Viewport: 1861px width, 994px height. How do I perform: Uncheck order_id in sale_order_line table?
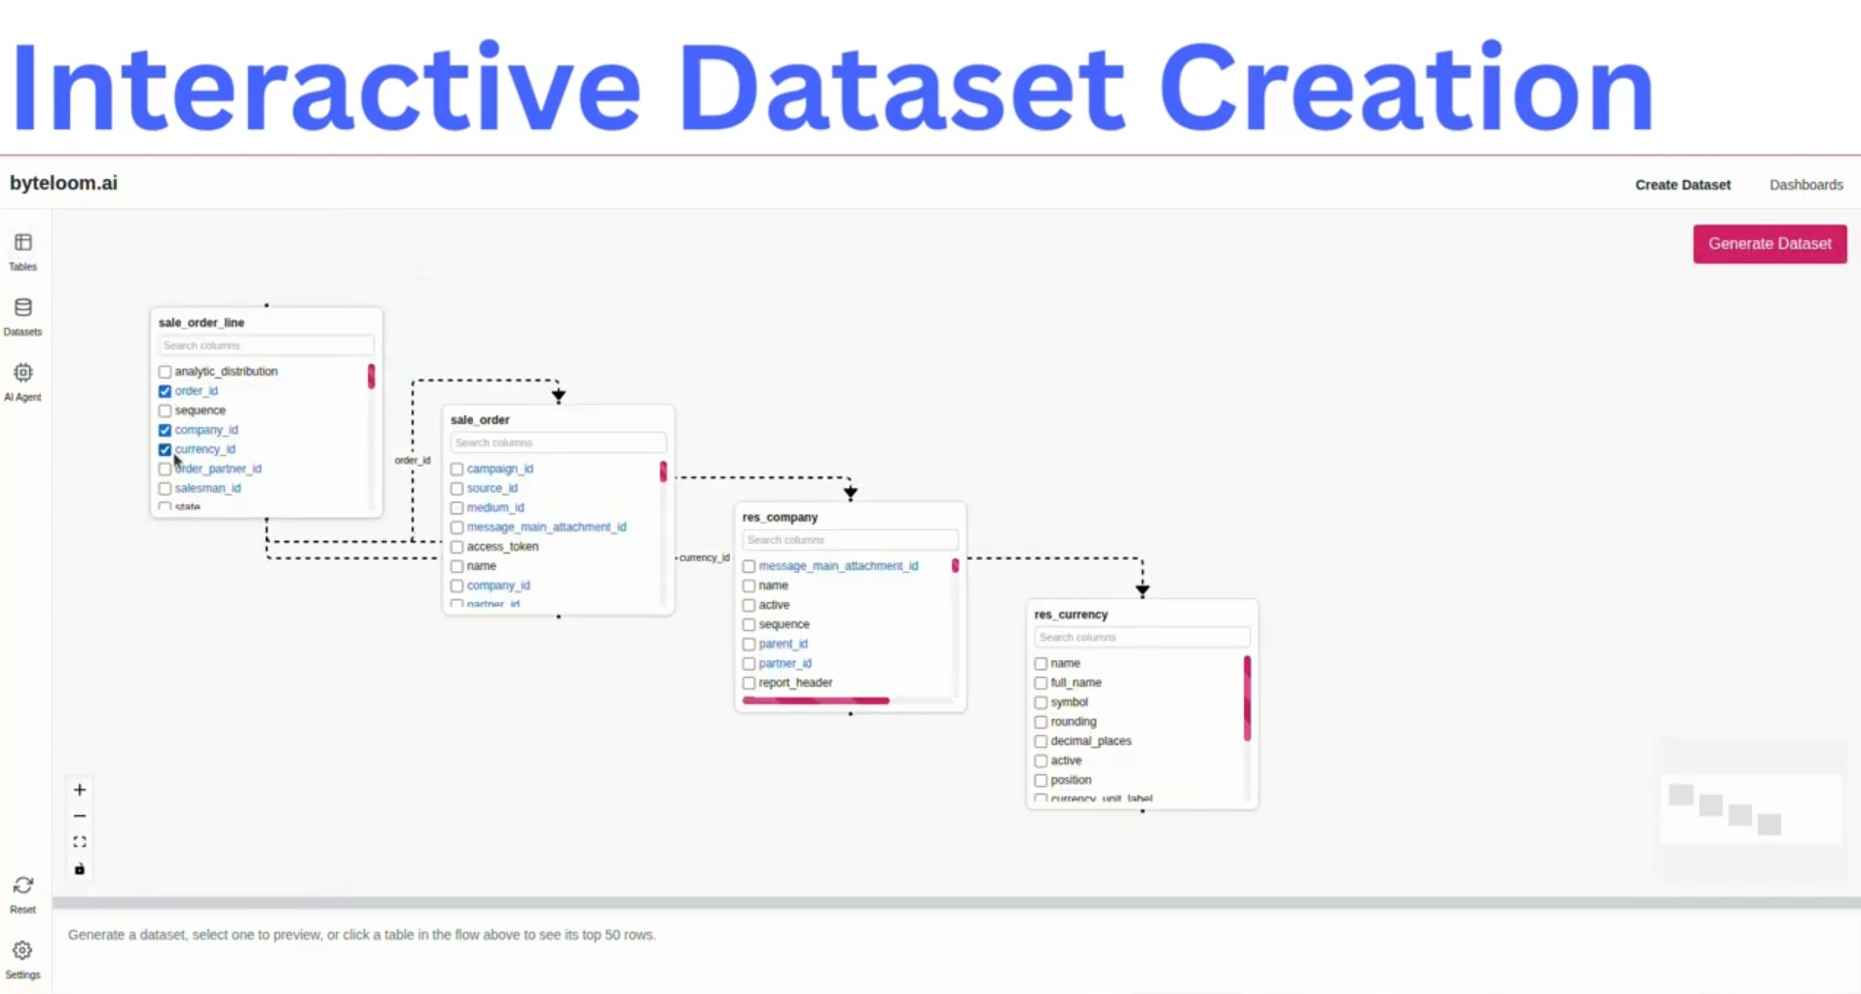(x=164, y=390)
